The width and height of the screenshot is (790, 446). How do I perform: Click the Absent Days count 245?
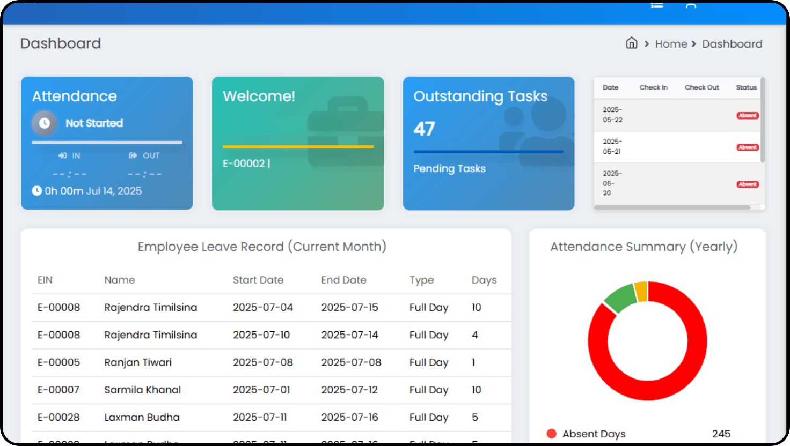tap(721, 434)
